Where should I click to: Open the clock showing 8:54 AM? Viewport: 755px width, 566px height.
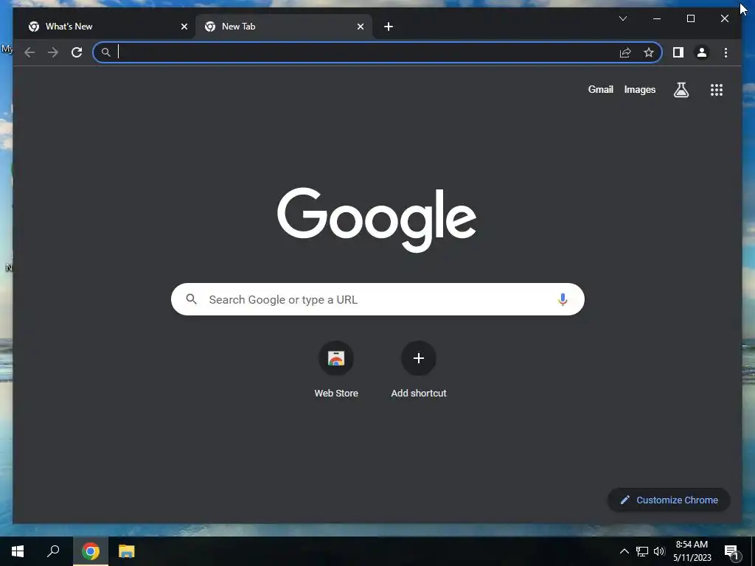[692, 551]
